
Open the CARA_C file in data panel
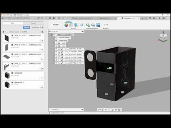click(x=23, y=57)
